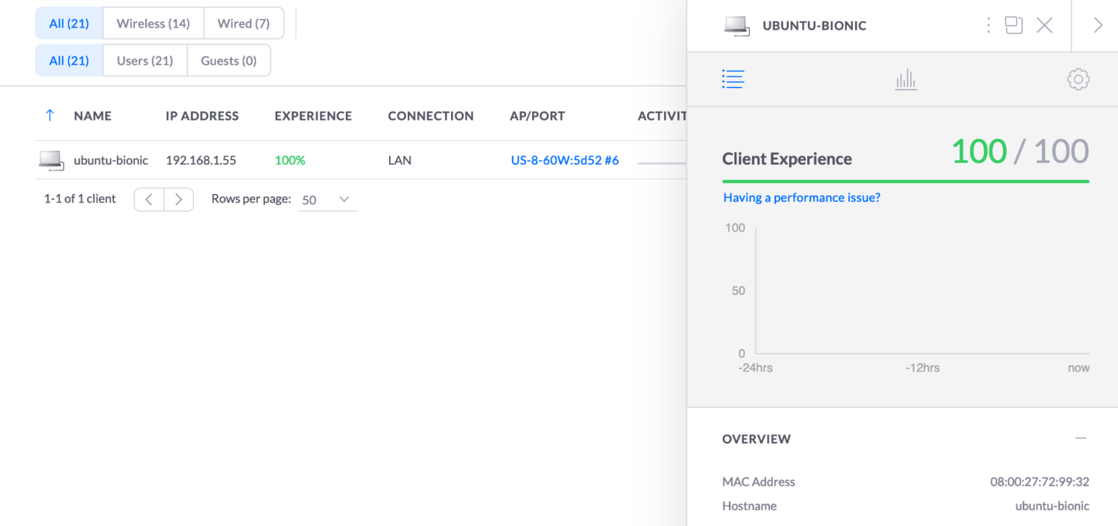The height and width of the screenshot is (526, 1118).
Task: Show only Guests (0)
Action: (228, 61)
